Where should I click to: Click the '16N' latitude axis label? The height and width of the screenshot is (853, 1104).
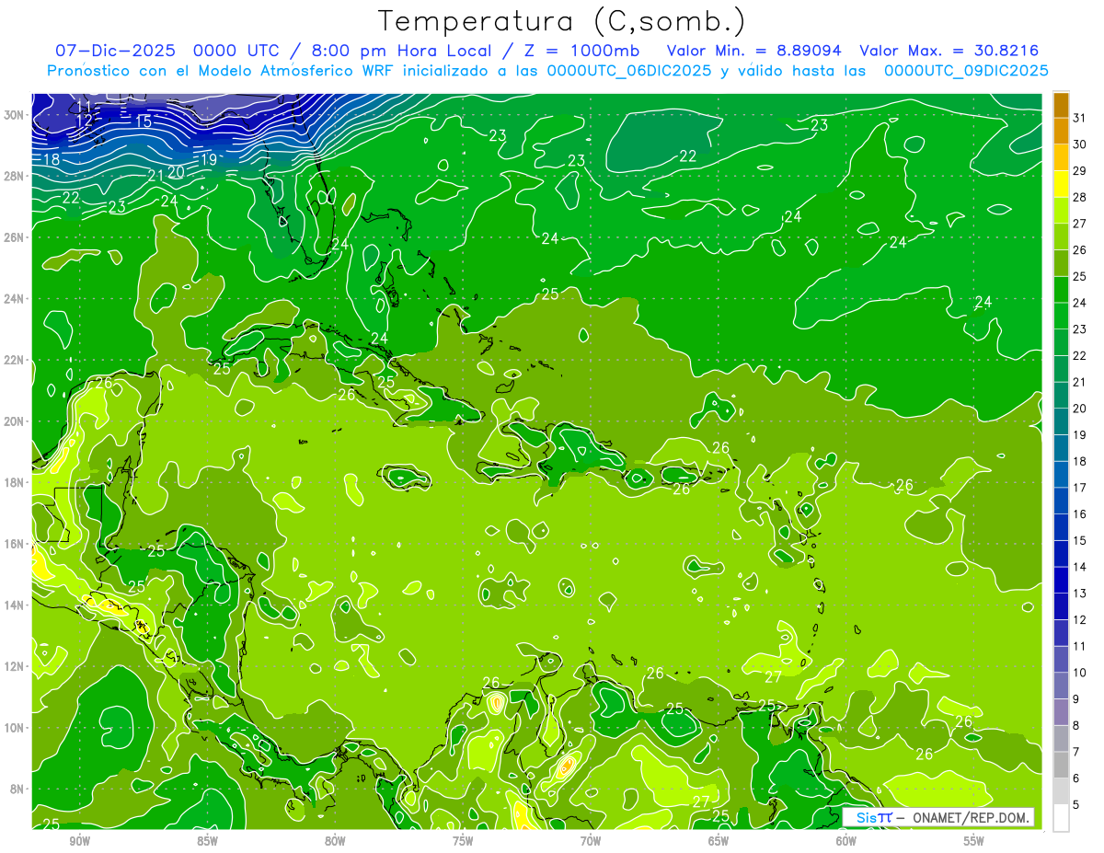tap(16, 543)
